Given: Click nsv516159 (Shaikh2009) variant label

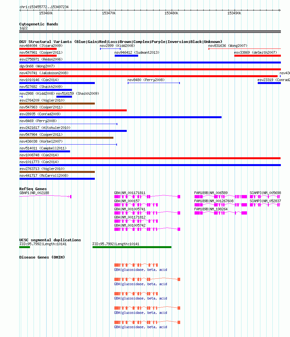Looking at the screenshot, I should point(78,94).
